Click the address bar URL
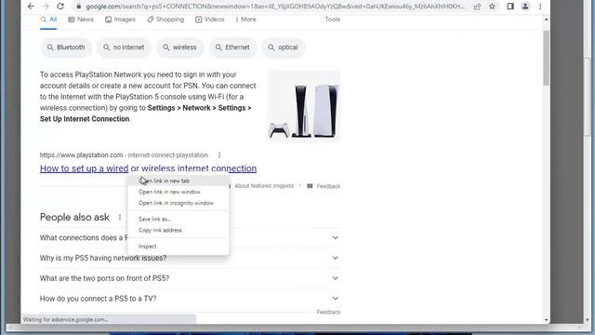This screenshot has height=335, width=595. (275, 7)
